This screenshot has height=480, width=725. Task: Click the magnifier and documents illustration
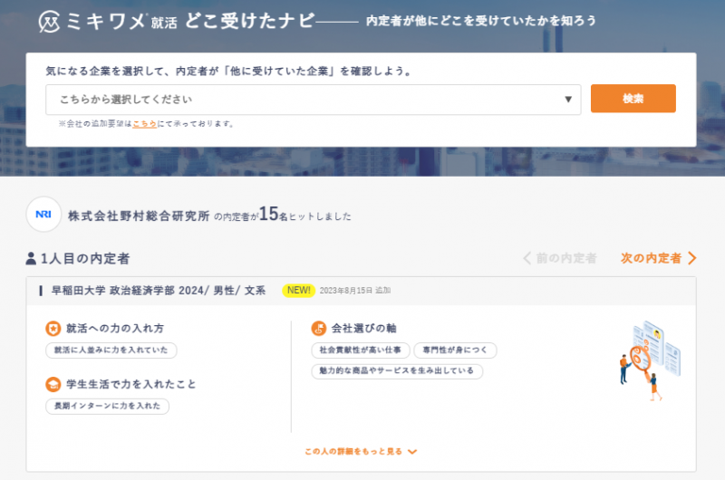[650, 360]
